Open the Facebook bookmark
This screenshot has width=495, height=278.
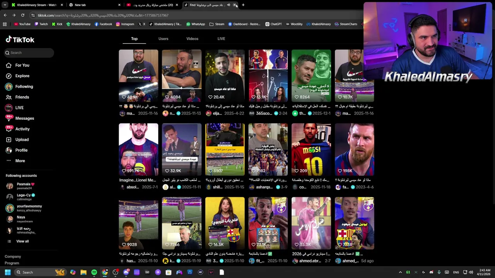(x=103, y=24)
